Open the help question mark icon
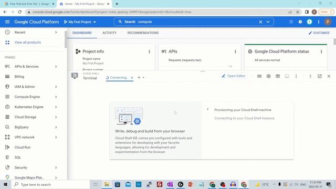The width and height of the screenshot is (336, 189). tap(300, 22)
